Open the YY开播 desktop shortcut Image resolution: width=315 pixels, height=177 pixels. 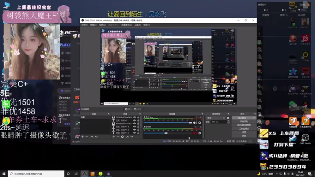[x=305, y=57]
